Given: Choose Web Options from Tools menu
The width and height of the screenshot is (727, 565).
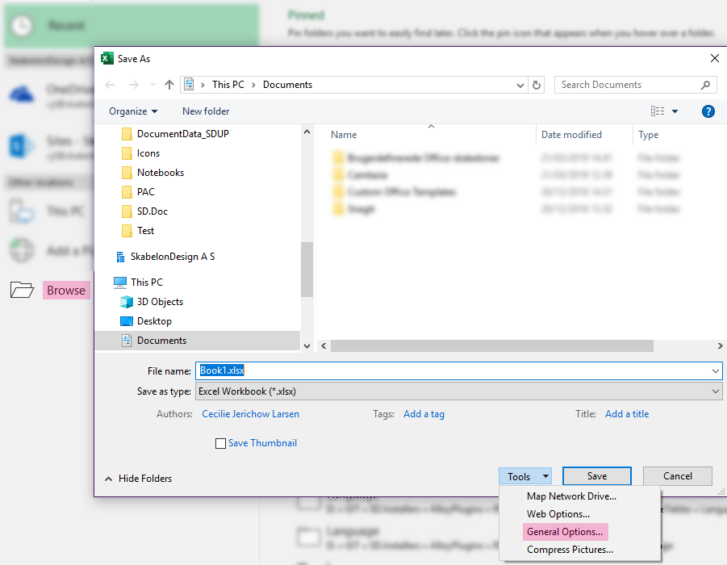Looking at the screenshot, I should click(558, 514).
